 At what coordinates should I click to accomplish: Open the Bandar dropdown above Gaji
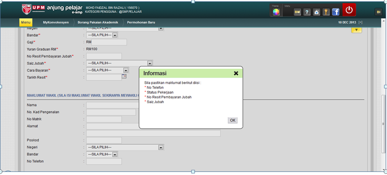[x=102, y=35]
